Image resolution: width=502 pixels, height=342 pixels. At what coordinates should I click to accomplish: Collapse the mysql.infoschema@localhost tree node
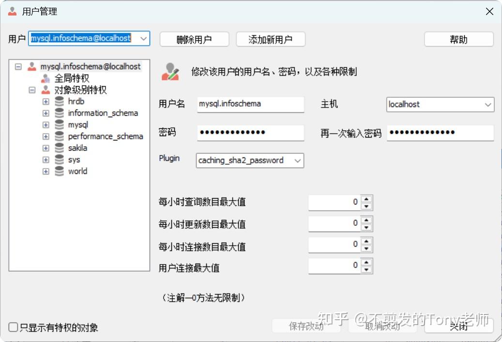tap(18, 66)
